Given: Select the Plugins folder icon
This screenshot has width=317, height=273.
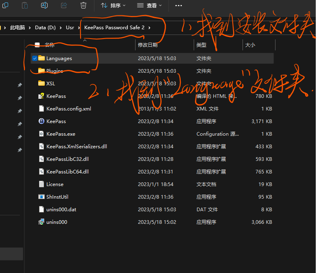Looking at the screenshot, I should tap(42, 71).
